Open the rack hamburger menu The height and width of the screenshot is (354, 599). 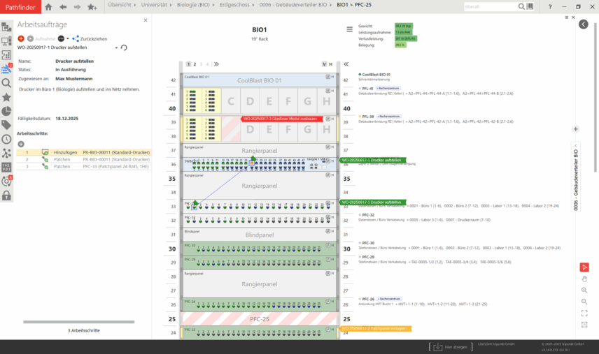[349, 29]
